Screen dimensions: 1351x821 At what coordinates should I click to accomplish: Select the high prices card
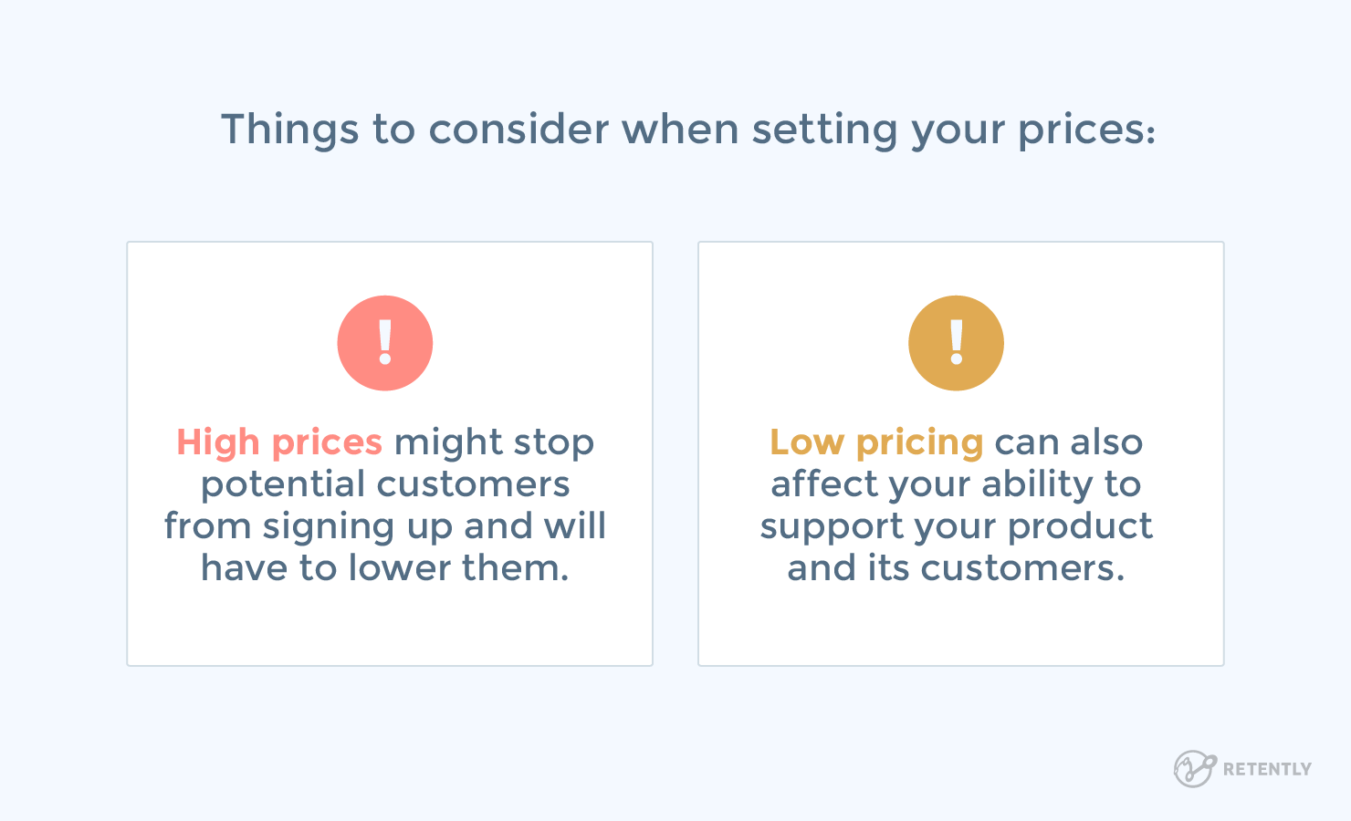point(390,453)
